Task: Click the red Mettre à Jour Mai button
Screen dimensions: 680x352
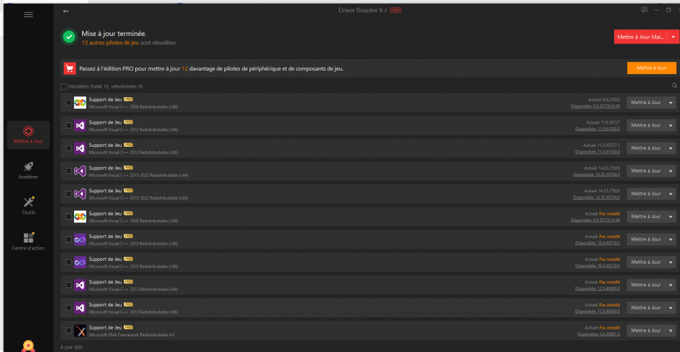Action: [641, 37]
